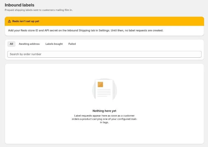Click the 'Prepaid shipping labels' subtitle text

(x=39, y=10)
